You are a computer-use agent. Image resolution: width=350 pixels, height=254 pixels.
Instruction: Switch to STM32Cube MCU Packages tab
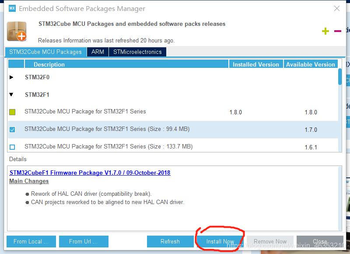pos(45,52)
